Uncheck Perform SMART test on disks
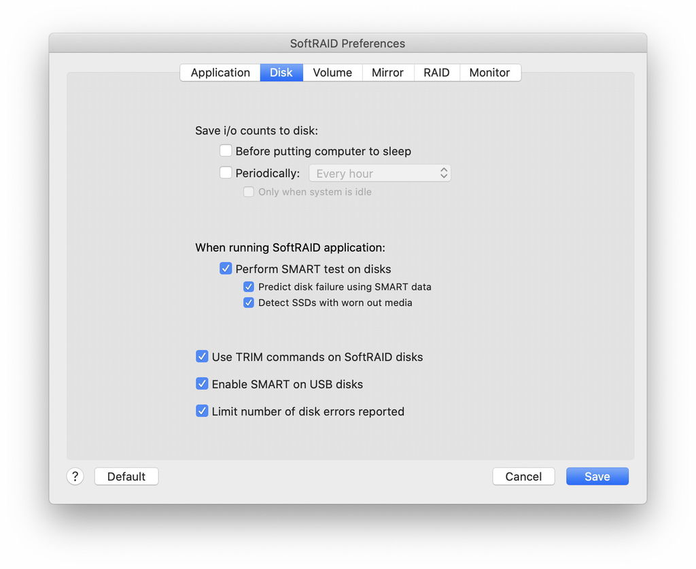The height and width of the screenshot is (569, 696). pyautogui.click(x=226, y=269)
